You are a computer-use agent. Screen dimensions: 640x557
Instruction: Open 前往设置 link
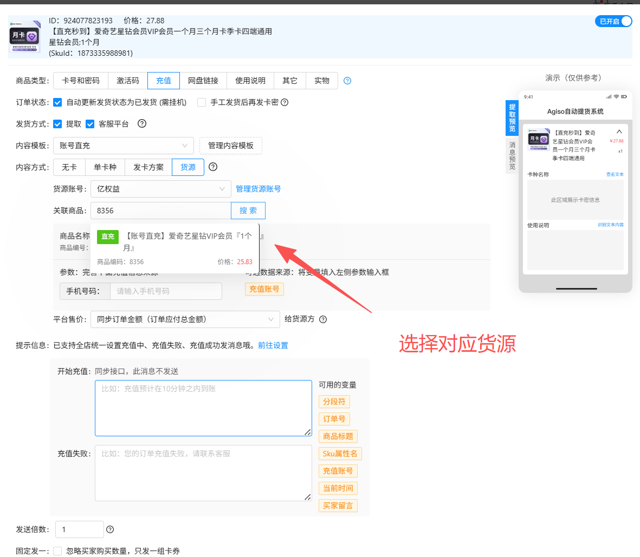(273, 345)
